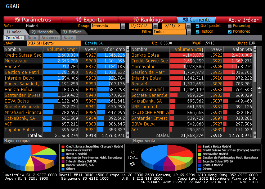The image size is (265, 189).
Task: Select the Volumen sub-tab
Action: pyautogui.click(x=50, y=38)
